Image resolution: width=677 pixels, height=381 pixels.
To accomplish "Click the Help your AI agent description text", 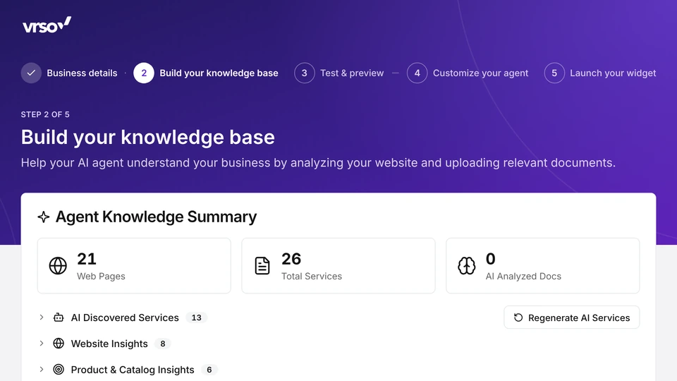I will [x=318, y=163].
